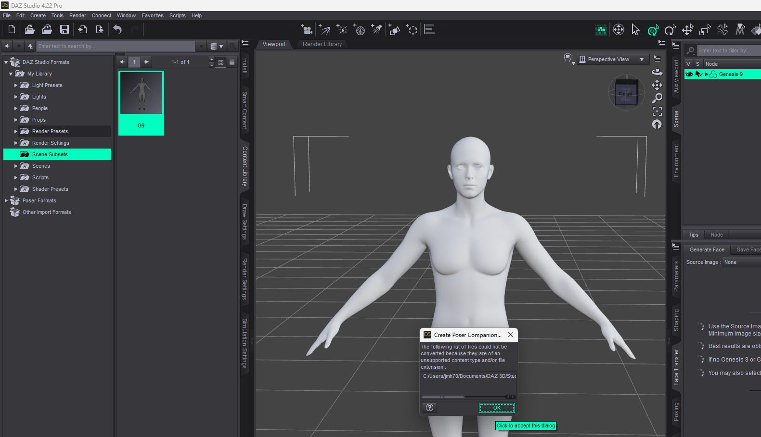Click the Scene filter text field

coord(729,50)
